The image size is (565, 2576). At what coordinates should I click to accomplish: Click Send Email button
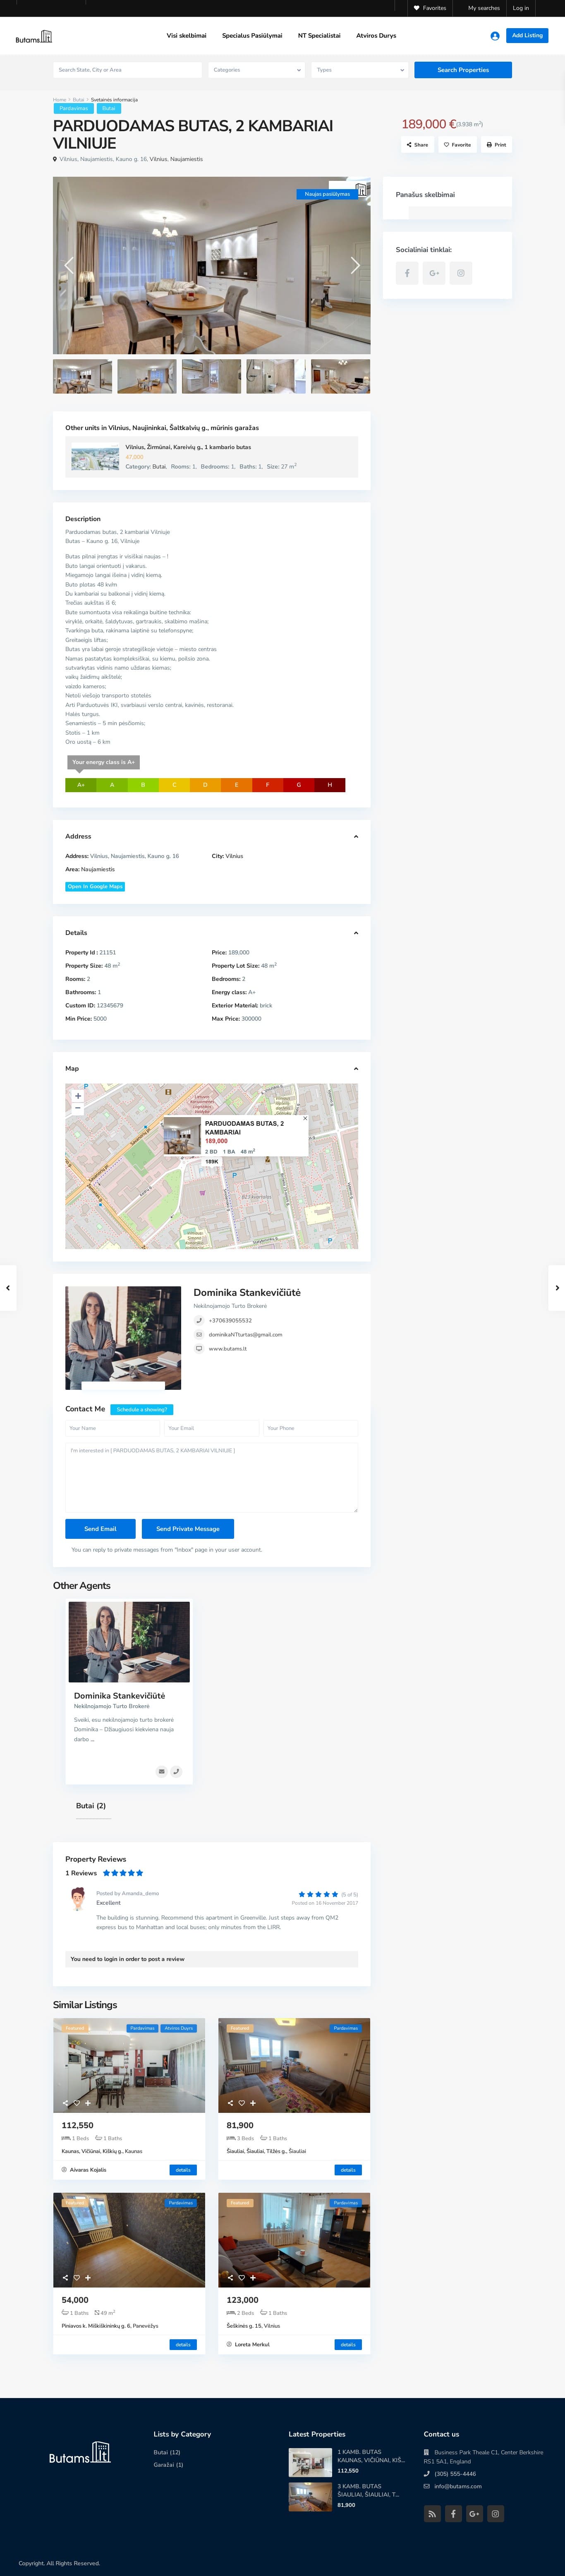(x=100, y=1529)
